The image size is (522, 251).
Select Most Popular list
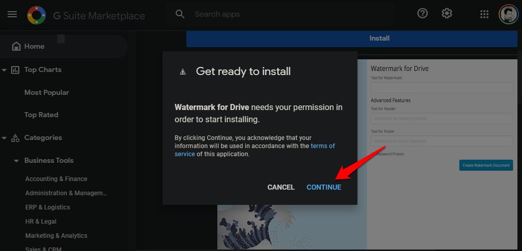pyautogui.click(x=47, y=92)
